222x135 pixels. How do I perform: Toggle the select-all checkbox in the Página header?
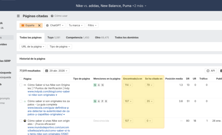[x=21, y=79]
